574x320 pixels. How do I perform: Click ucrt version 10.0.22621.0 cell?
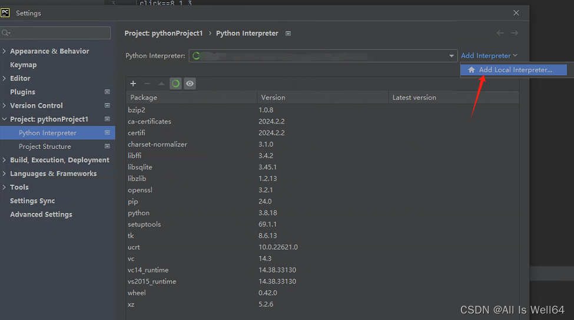(278, 247)
